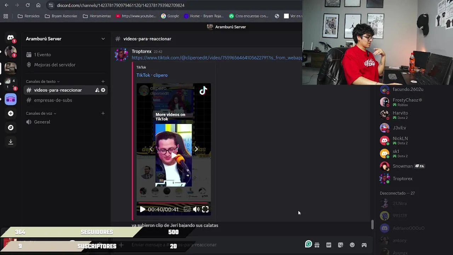Open the emoji picker

click(x=352, y=245)
